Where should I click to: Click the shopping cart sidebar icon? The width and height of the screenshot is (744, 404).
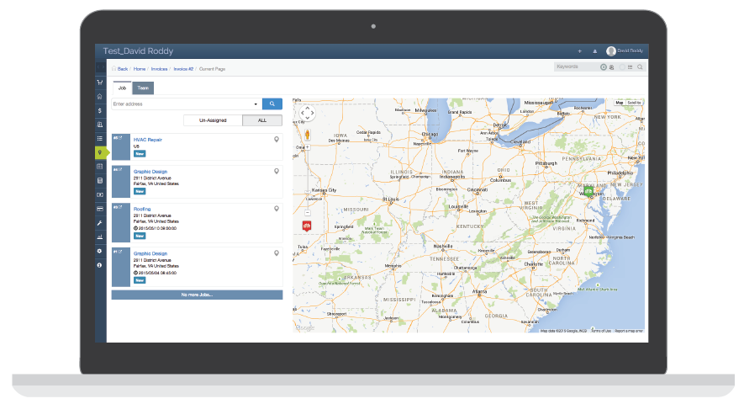coord(100,82)
